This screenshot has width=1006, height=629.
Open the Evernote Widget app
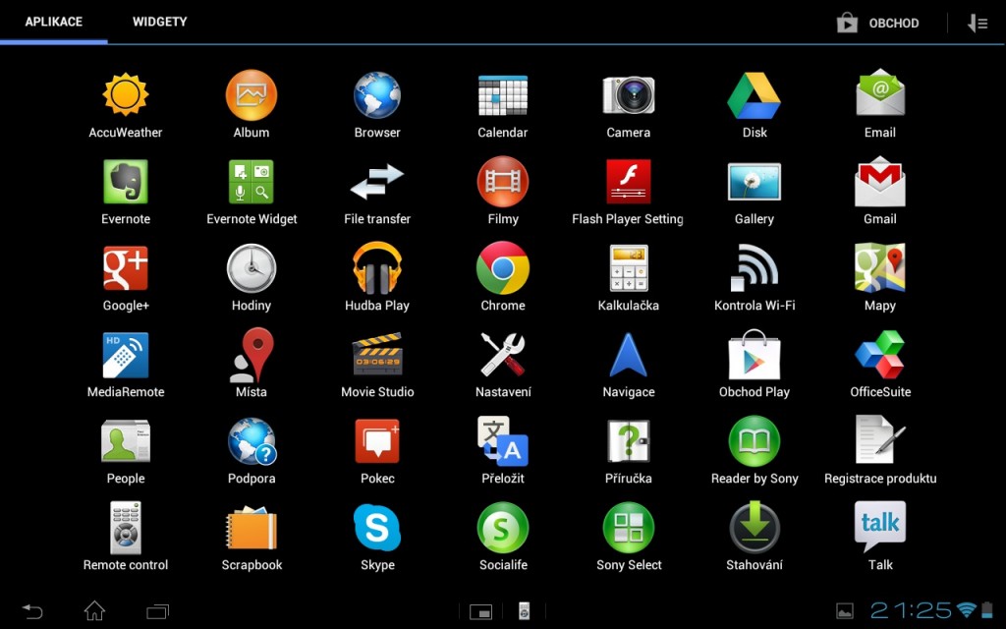coord(251,182)
